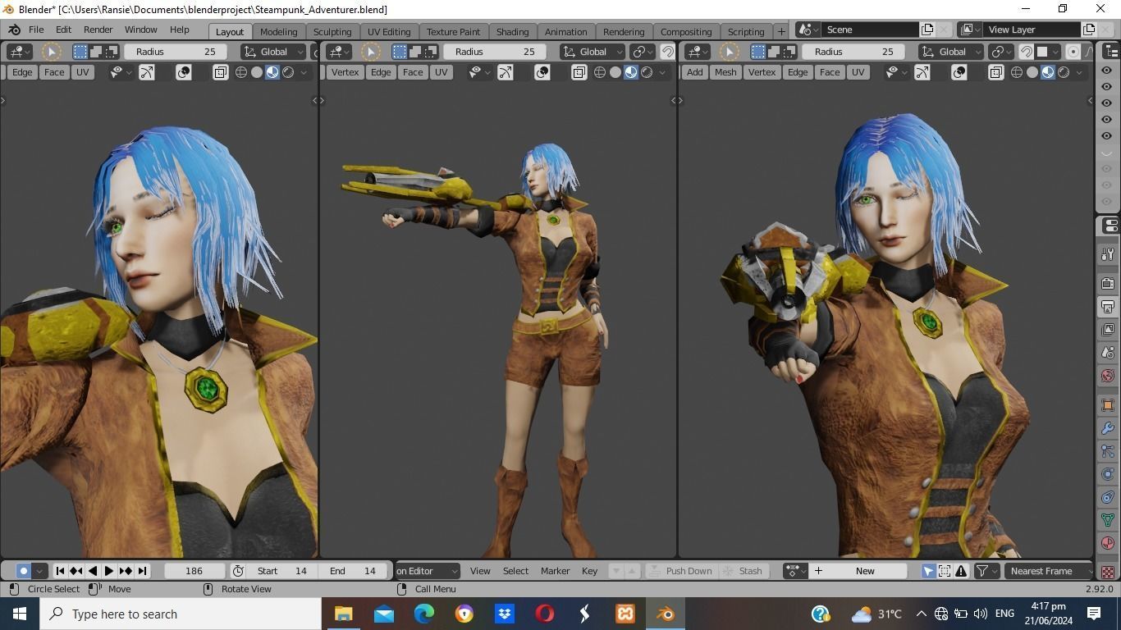Open Object Constraint properties tab
The image size is (1121, 630).
(x=1108, y=497)
